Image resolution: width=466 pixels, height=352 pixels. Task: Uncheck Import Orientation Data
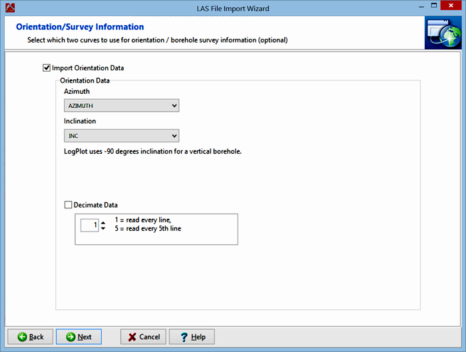[47, 68]
